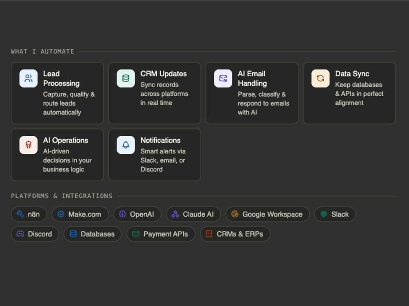The width and height of the screenshot is (409, 306).
Task: Click the Google G logo icon
Action: (x=235, y=214)
